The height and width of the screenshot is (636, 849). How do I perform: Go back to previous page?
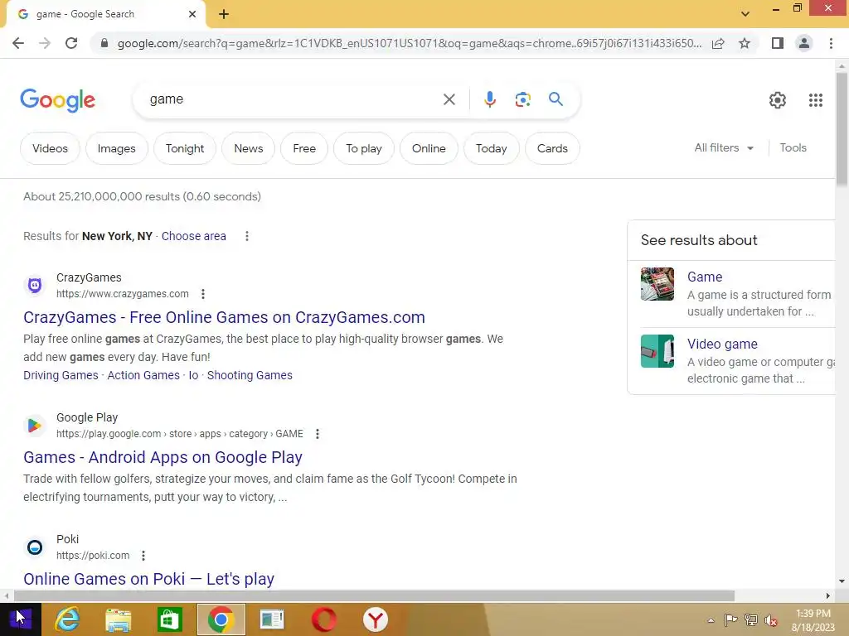pos(18,43)
